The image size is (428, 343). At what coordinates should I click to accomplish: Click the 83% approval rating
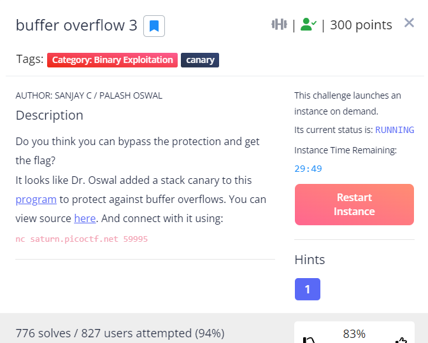click(x=354, y=333)
